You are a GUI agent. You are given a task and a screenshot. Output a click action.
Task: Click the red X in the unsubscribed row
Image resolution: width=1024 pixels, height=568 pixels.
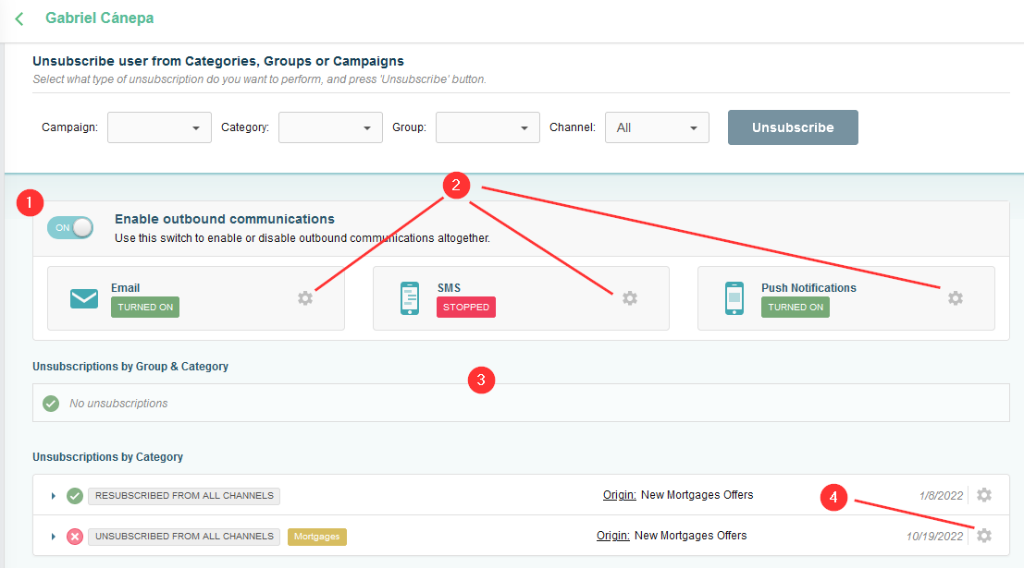tap(75, 536)
